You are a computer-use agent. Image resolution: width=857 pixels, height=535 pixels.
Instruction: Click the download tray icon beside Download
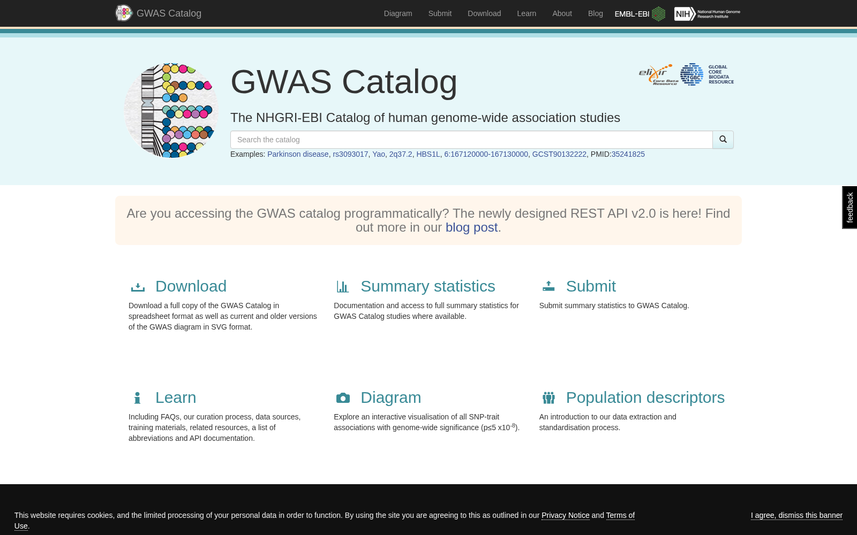coord(138,287)
